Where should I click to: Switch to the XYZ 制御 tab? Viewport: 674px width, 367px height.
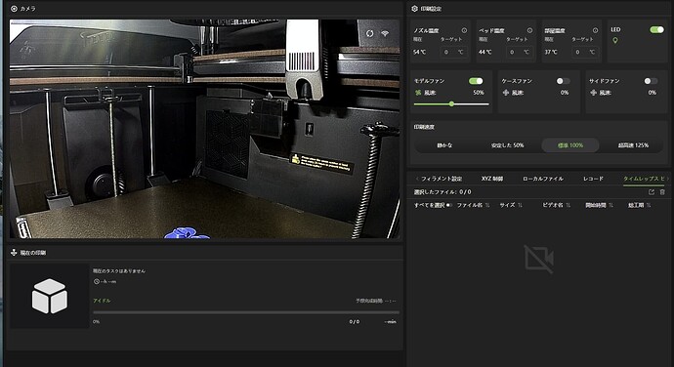[492, 179]
